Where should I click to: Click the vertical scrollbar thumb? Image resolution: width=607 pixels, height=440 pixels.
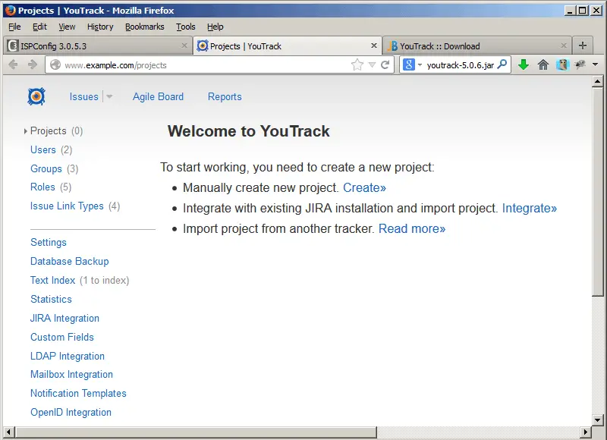coord(597,192)
